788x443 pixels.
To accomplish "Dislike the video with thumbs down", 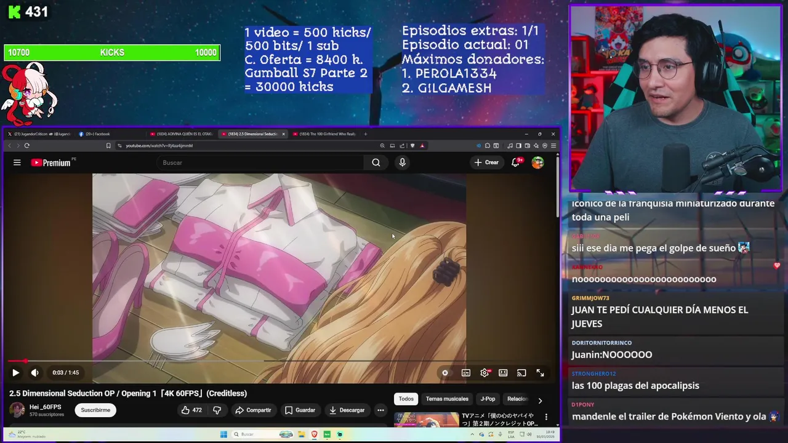I will tap(217, 410).
